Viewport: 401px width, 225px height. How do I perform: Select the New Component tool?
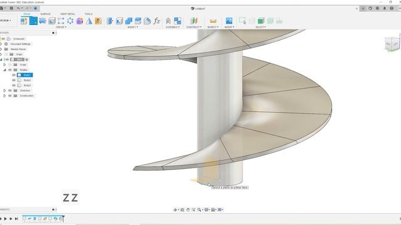(x=24, y=21)
